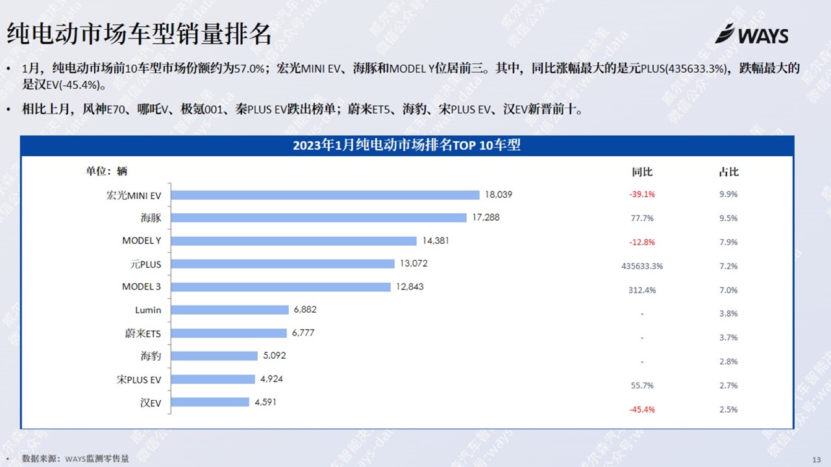Click the value 13,072
831x467 pixels.
point(414,263)
